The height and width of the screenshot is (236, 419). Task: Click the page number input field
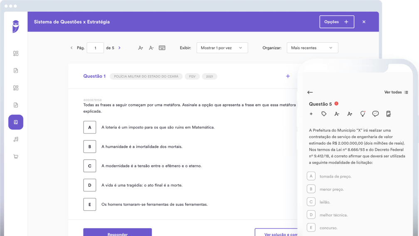tap(96, 48)
